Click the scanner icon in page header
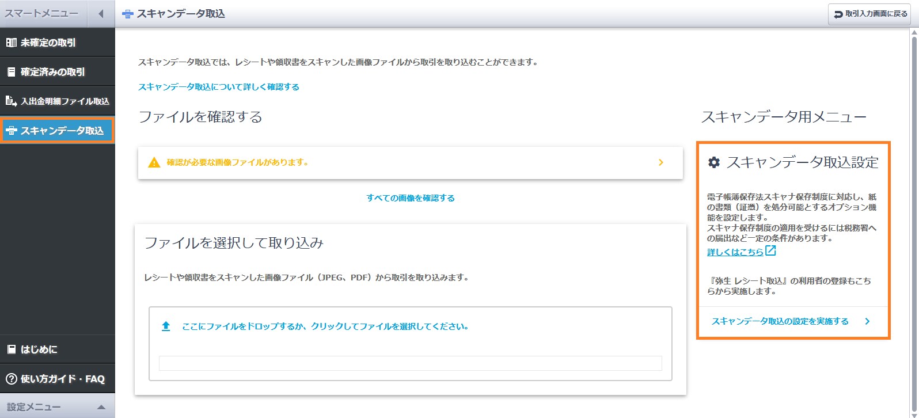 pyautogui.click(x=128, y=14)
